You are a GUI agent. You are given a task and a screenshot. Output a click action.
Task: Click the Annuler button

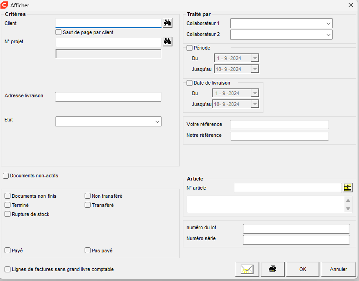pos(339,269)
